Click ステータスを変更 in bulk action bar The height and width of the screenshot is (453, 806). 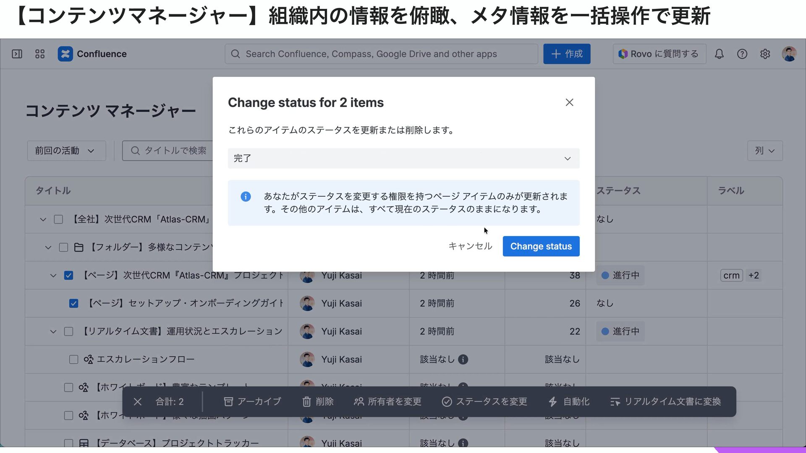point(484,401)
